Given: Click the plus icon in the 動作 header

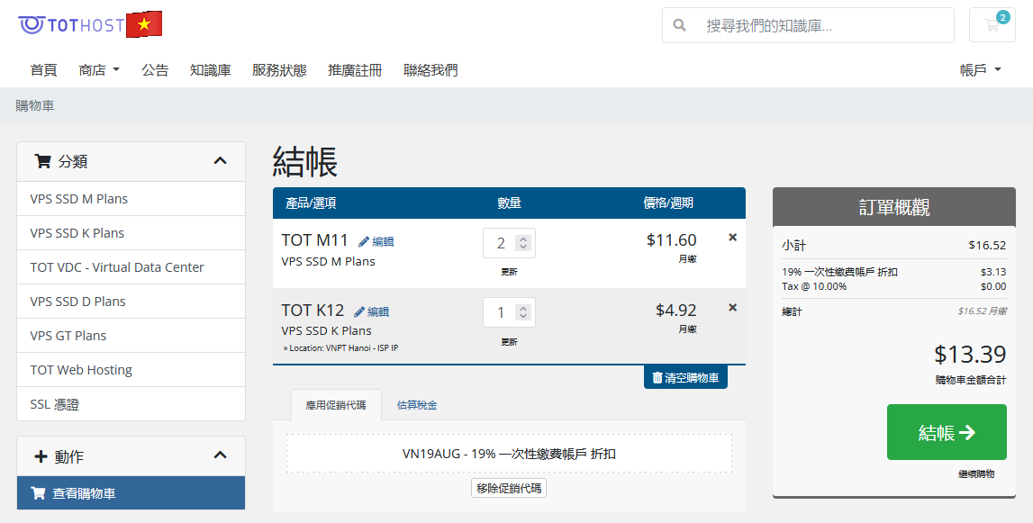Looking at the screenshot, I should point(41,456).
